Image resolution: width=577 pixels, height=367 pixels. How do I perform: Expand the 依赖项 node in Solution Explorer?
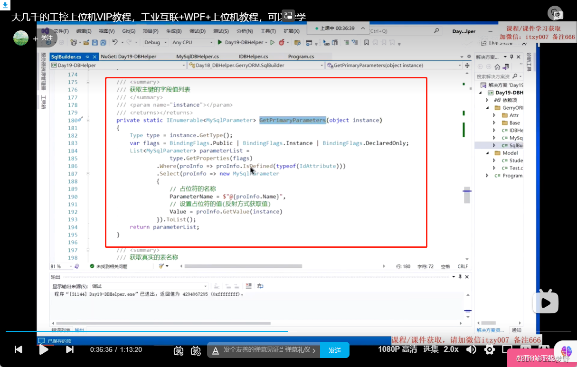[487, 100]
